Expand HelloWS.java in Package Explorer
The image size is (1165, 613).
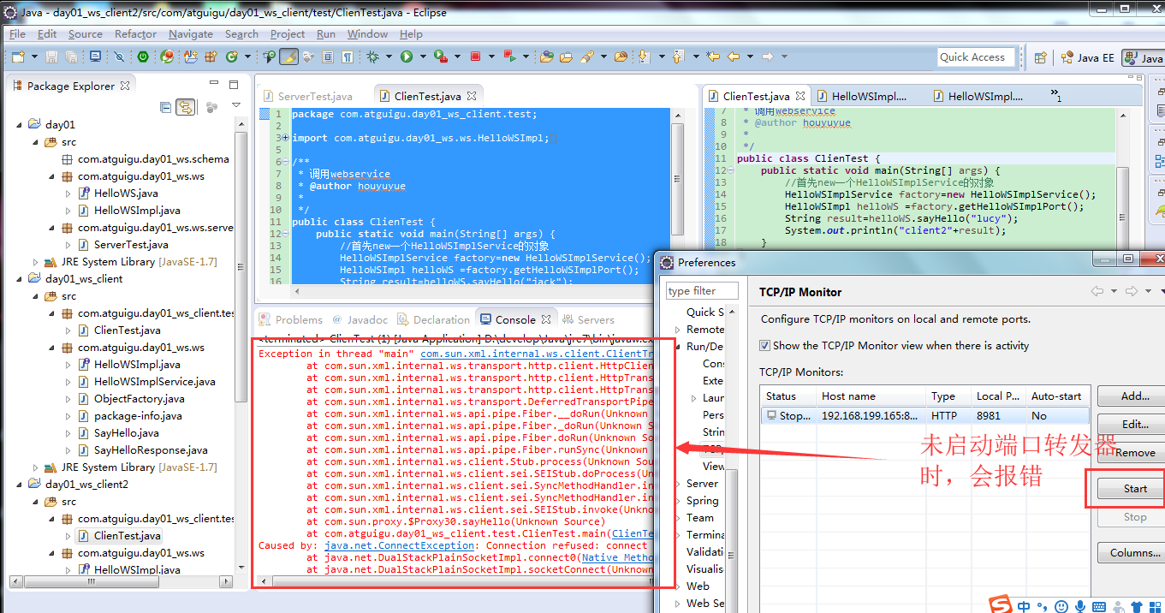point(68,193)
